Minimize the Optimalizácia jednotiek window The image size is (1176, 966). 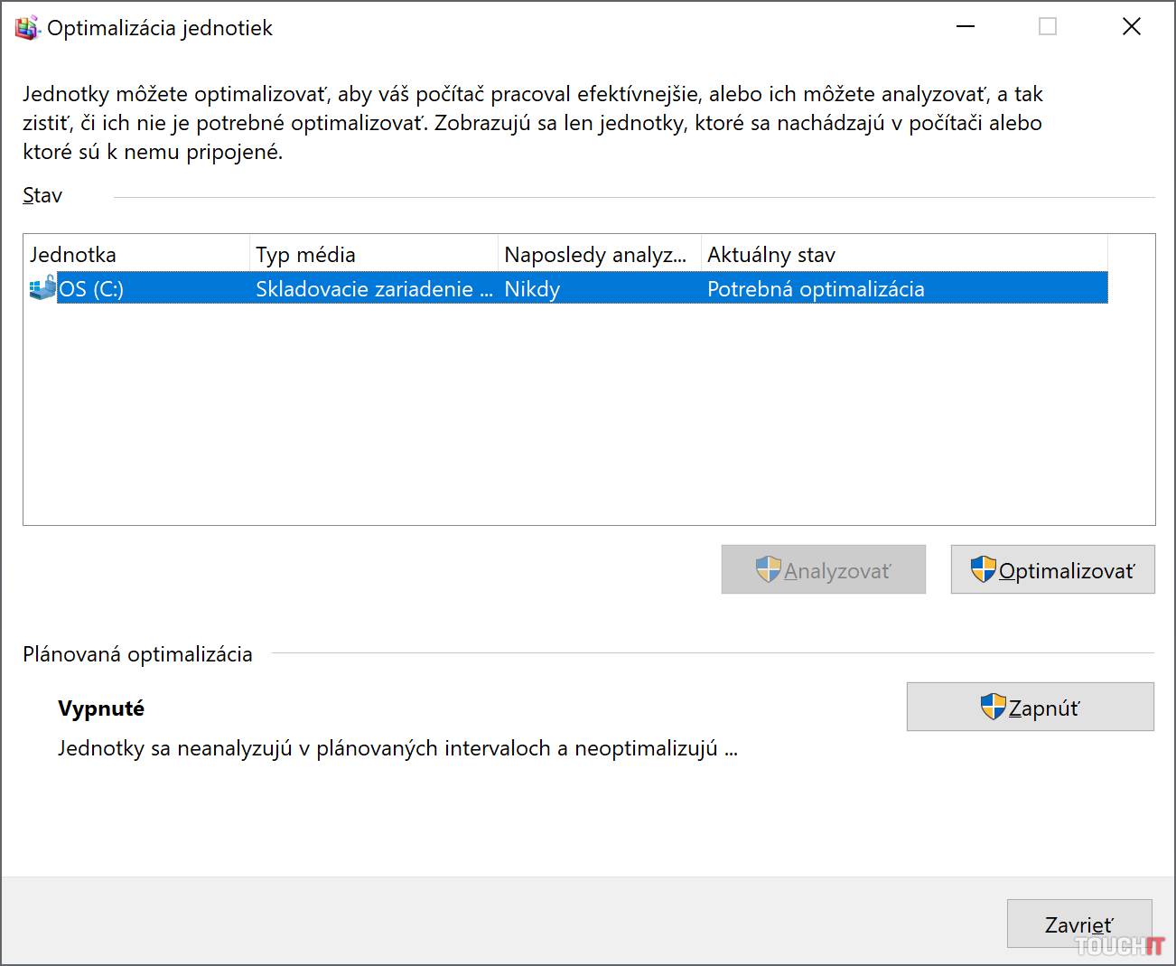pyautogui.click(x=966, y=27)
